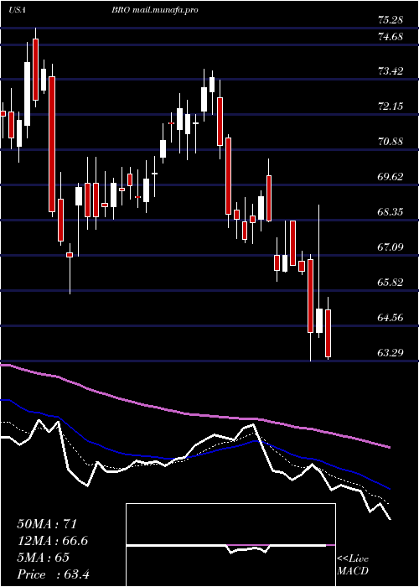Click the 75.28 price axis label

pos(391,19)
